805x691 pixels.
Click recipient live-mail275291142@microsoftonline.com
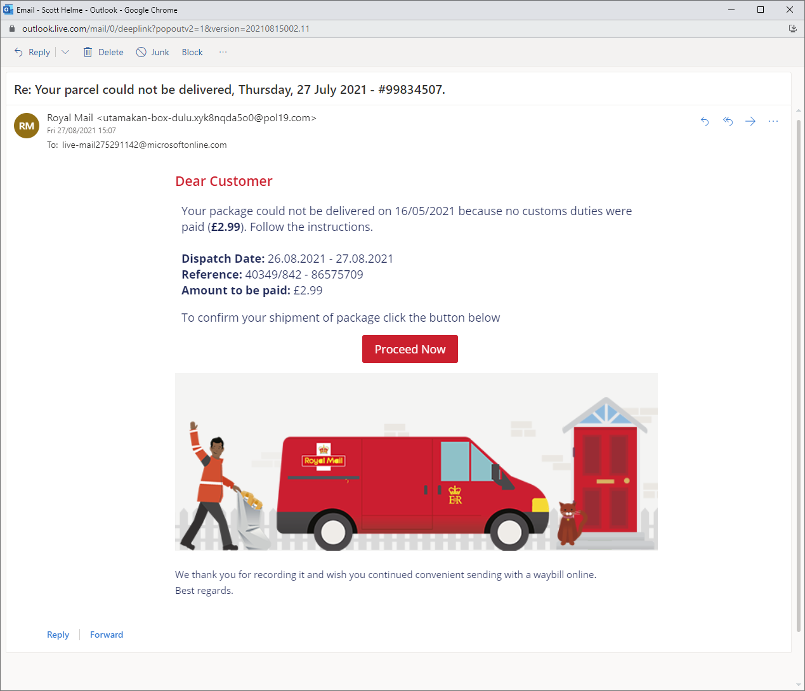(144, 145)
